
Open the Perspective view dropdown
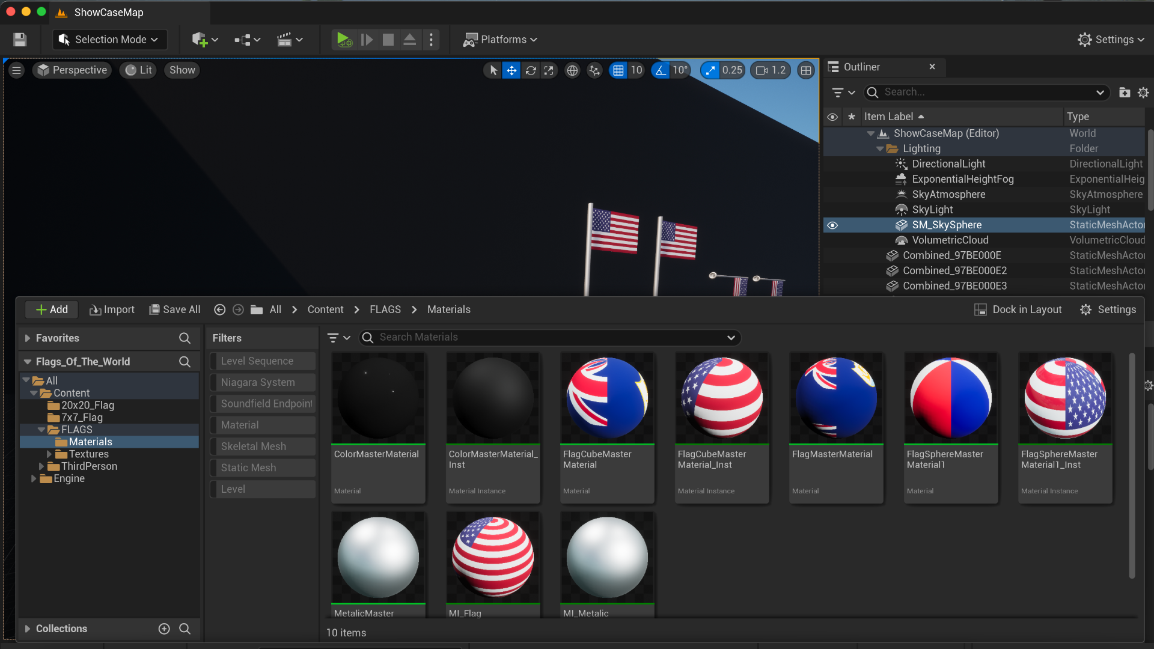tap(72, 70)
